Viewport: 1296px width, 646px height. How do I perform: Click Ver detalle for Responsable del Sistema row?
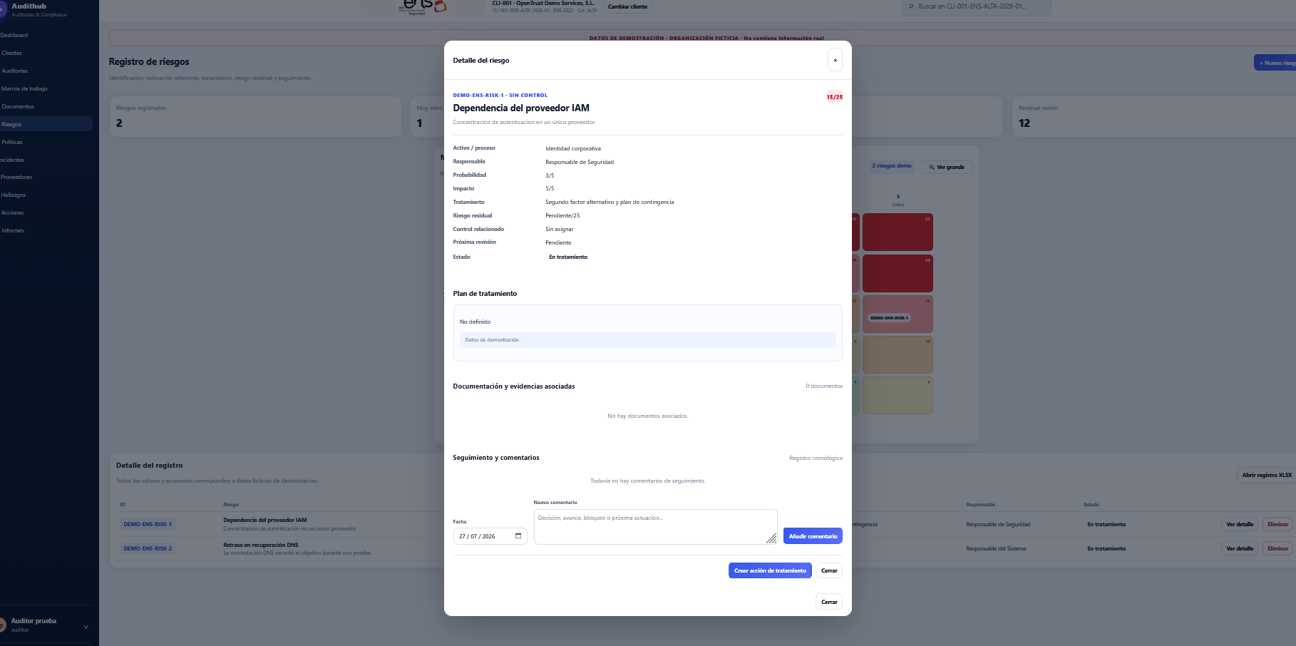click(x=1240, y=548)
